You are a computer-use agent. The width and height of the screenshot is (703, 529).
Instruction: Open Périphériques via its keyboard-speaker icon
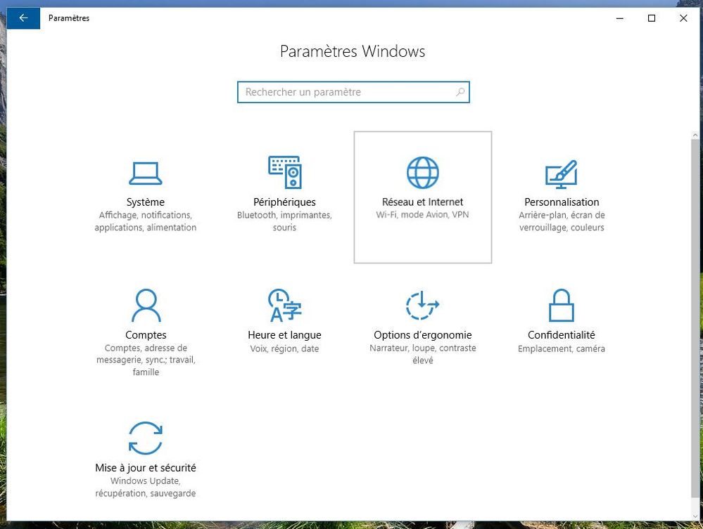click(284, 173)
